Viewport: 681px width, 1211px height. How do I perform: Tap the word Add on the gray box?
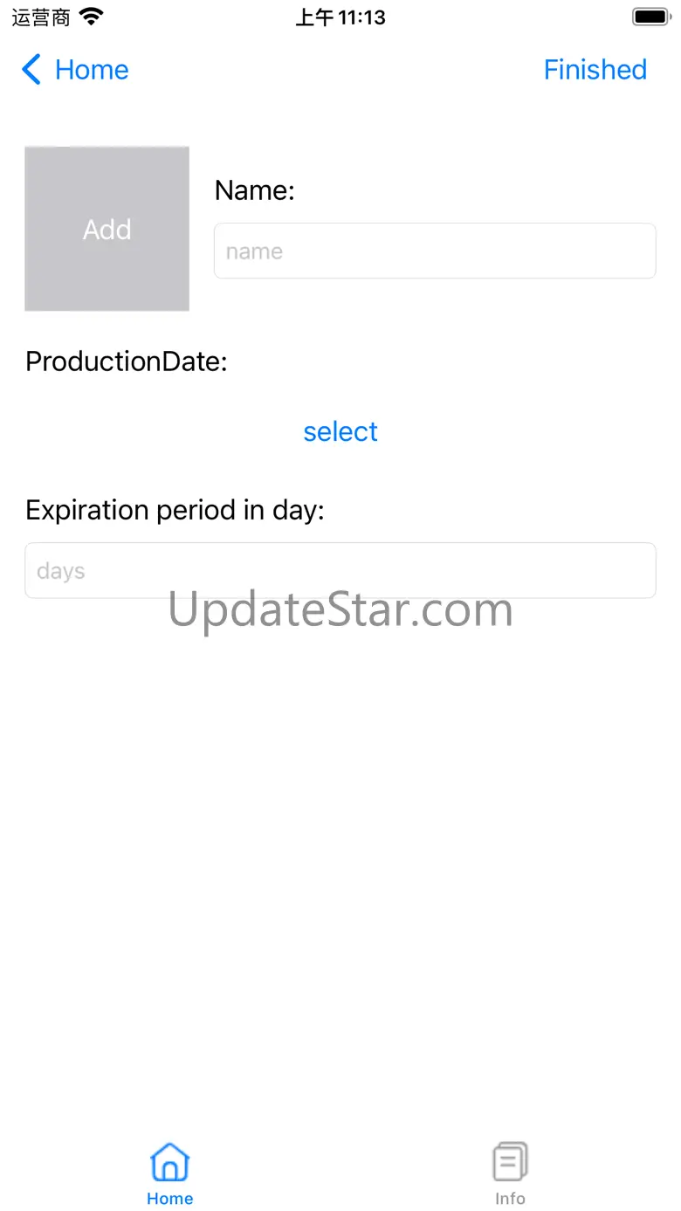[107, 230]
